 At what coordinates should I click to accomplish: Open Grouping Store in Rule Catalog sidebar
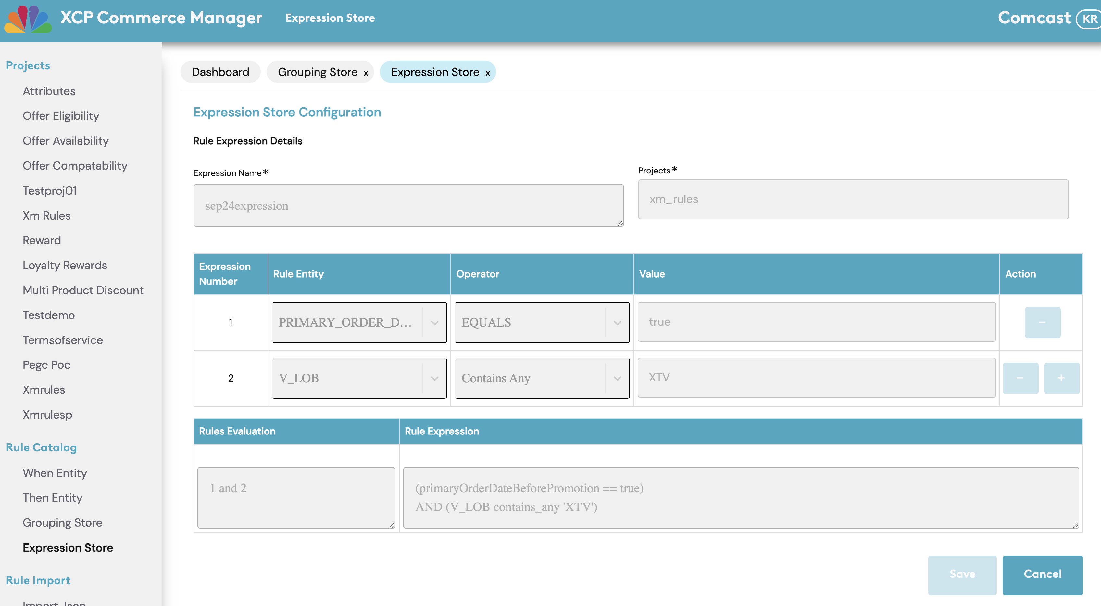[x=62, y=523]
